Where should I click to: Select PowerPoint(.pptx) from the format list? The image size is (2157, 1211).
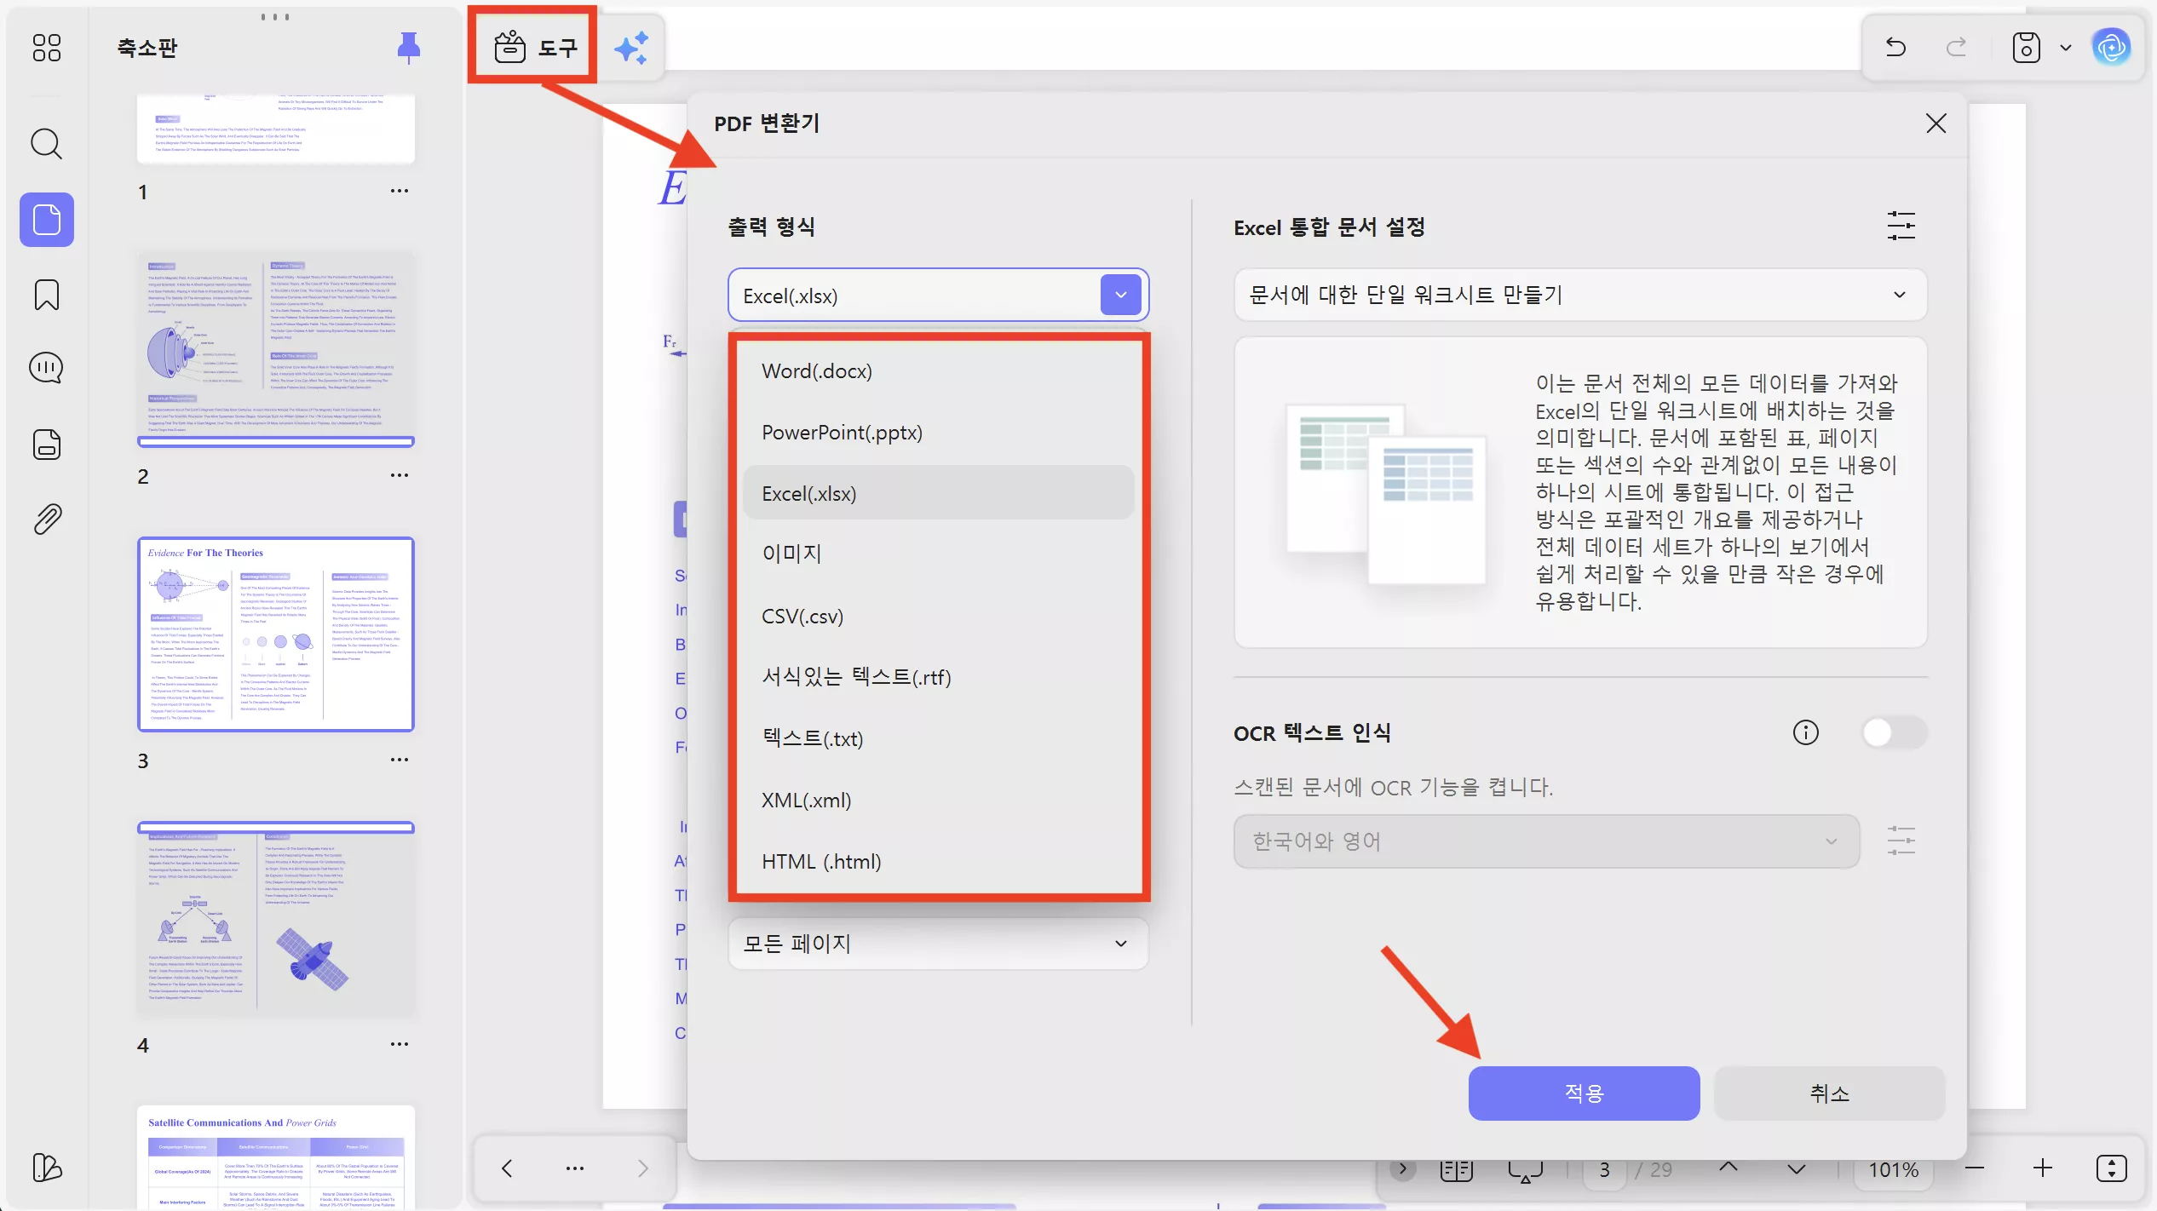point(842,433)
